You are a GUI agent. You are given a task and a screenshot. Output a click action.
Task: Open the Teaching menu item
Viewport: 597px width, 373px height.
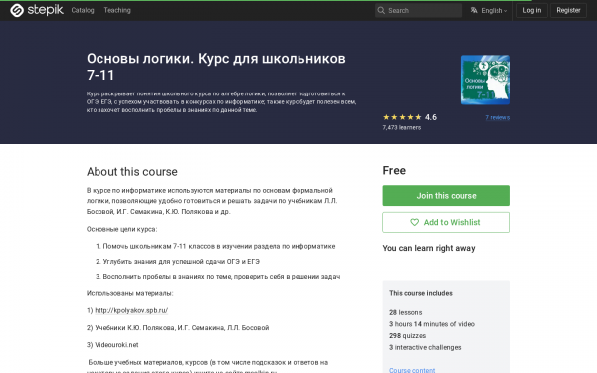tap(117, 10)
